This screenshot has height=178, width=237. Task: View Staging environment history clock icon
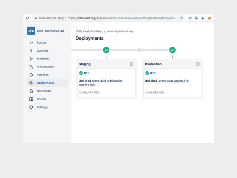pyautogui.click(x=132, y=64)
